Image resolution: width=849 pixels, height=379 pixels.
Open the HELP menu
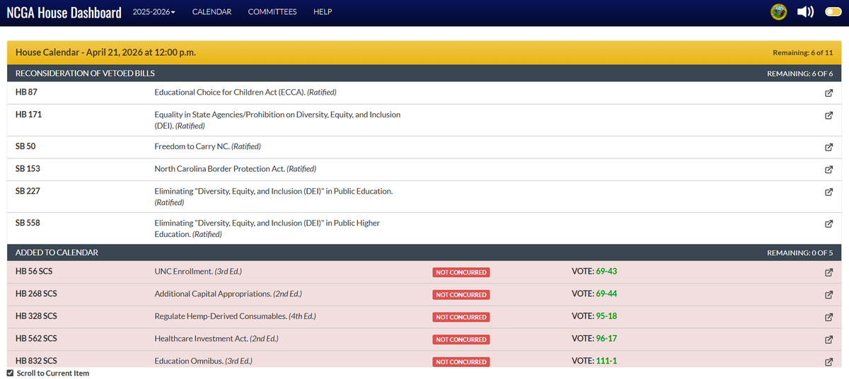point(323,12)
